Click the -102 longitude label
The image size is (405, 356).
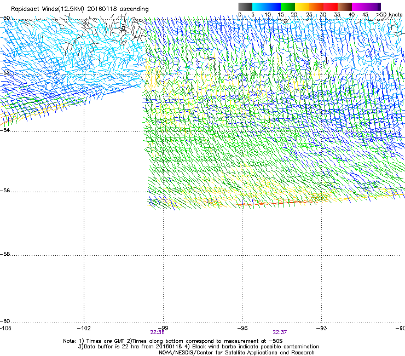point(84,328)
